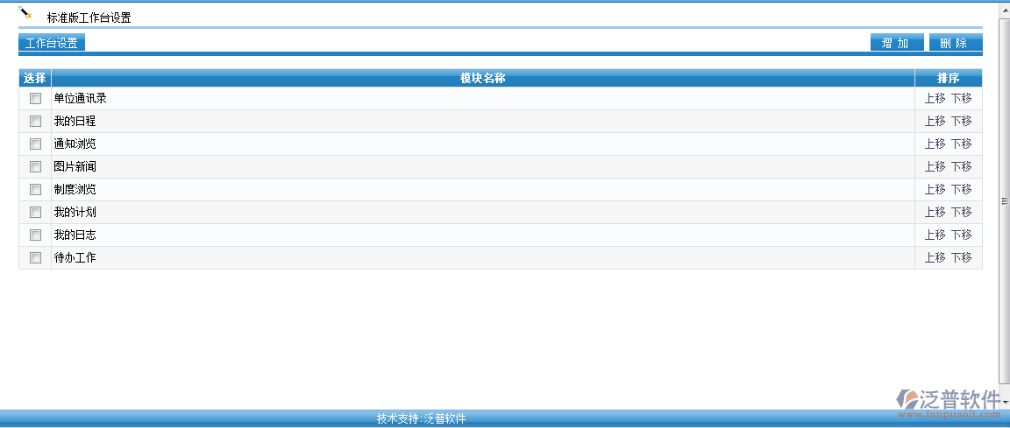Click the scrollbar down arrow
Image resolution: width=1010 pixels, height=428 pixels.
pyautogui.click(x=1004, y=402)
